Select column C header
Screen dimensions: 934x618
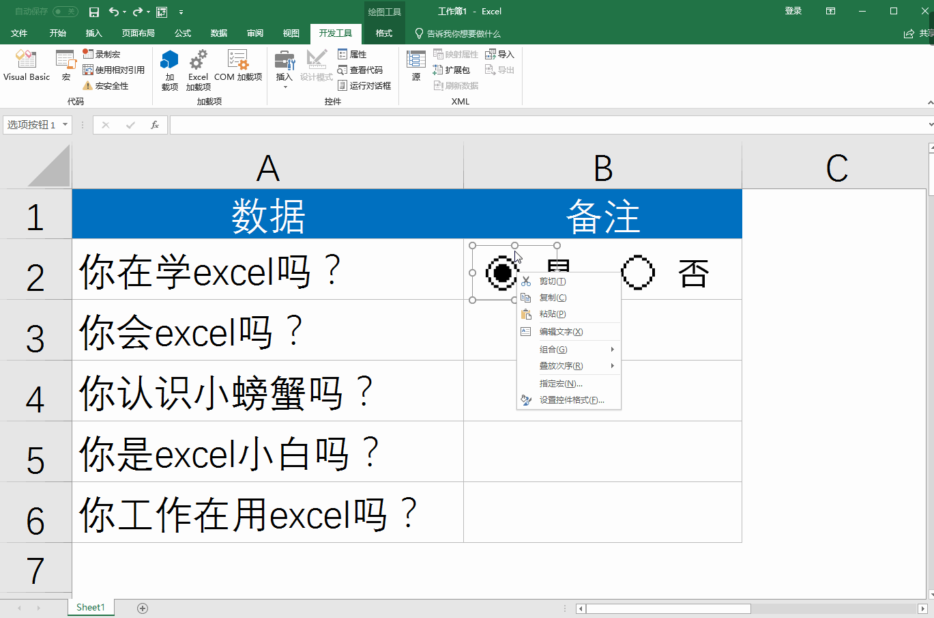836,167
